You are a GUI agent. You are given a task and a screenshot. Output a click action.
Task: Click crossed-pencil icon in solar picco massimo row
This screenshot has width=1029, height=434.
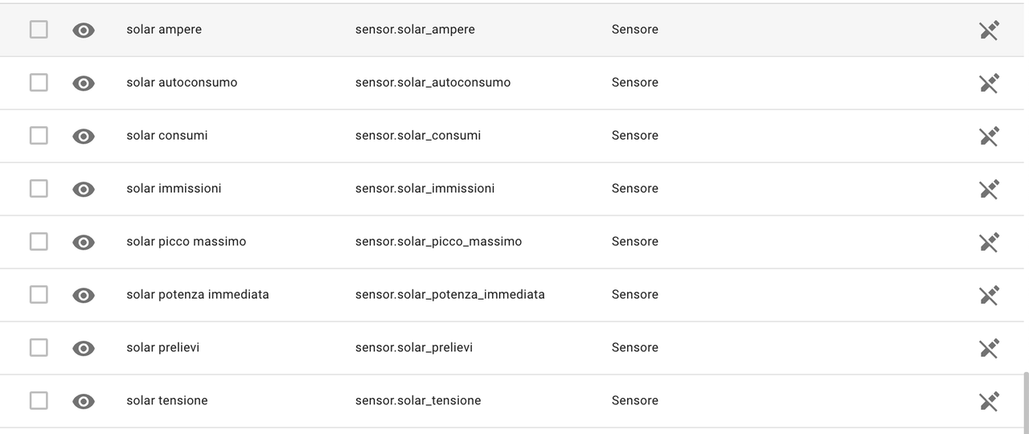pos(989,243)
